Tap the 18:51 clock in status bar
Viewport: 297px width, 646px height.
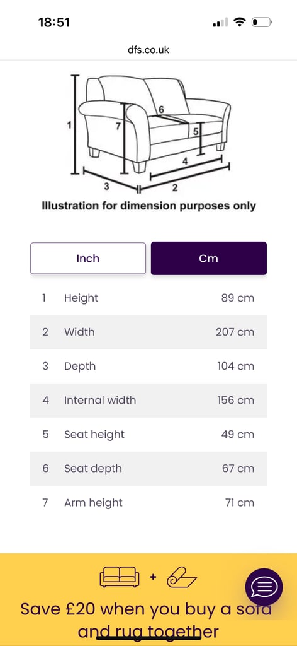point(54,22)
